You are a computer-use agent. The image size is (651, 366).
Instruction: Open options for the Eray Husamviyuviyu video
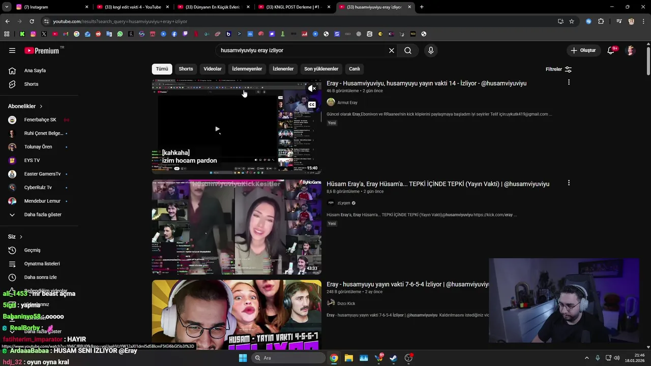(x=569, y=82)
